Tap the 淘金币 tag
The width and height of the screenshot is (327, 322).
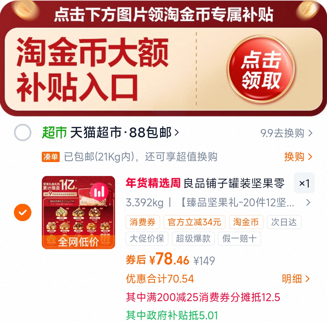(x=246, y=222)
